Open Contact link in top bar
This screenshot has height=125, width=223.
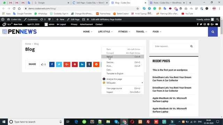[99, 24]
